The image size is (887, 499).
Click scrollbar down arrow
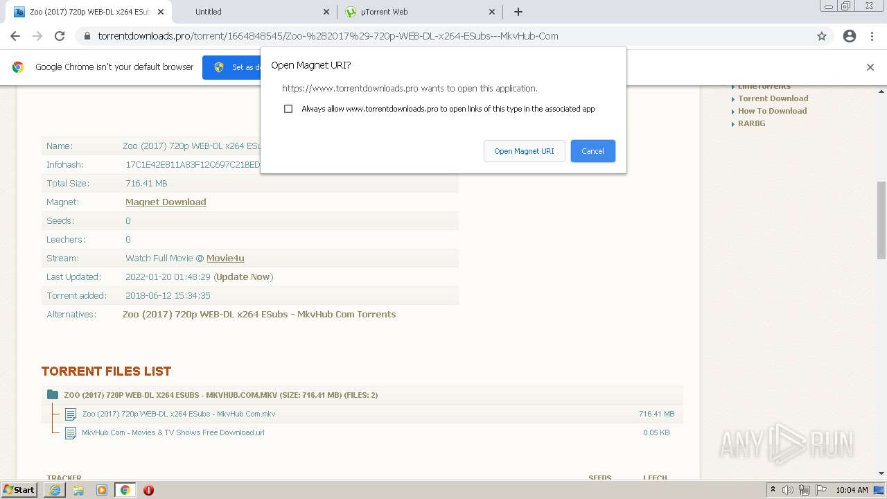point(881,473)
